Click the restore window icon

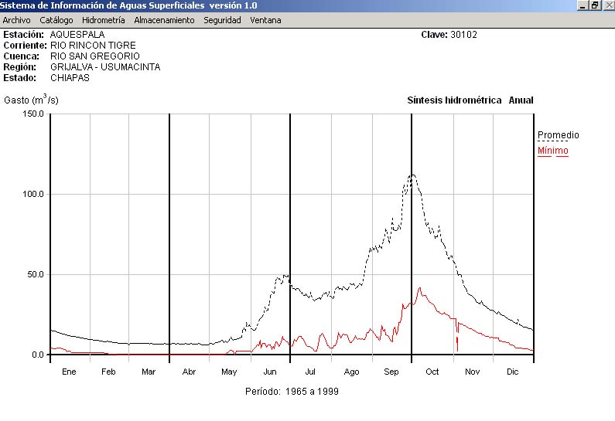(594, 5)
